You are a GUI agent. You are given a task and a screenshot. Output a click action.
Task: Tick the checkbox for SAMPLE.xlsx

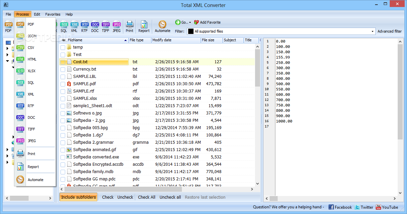[63, 99]
